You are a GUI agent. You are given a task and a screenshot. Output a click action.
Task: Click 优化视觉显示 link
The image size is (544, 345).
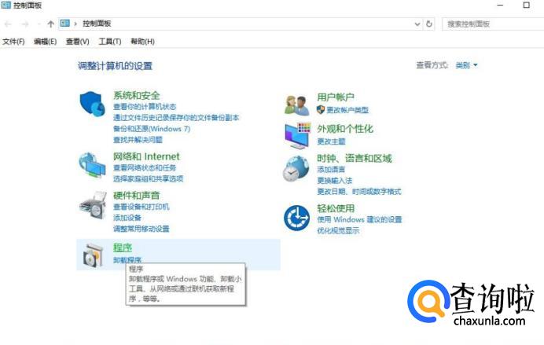tap(338, 230)
